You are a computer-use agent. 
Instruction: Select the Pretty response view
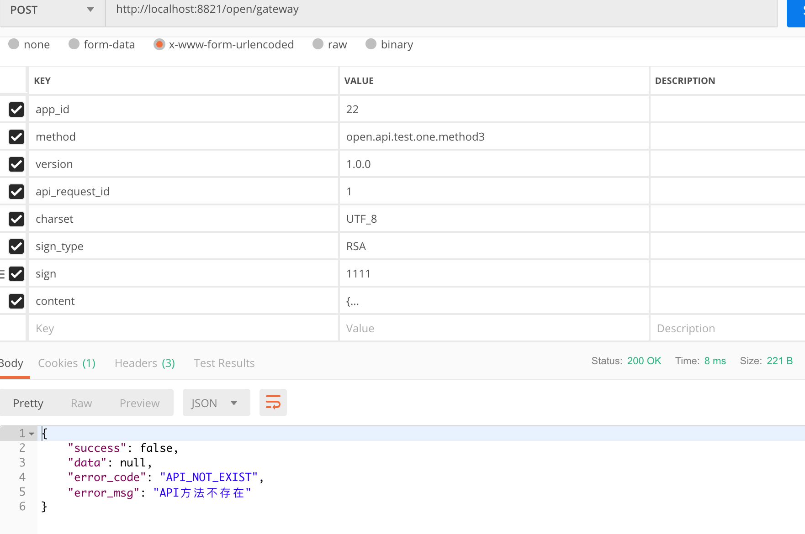coord(28,403)
